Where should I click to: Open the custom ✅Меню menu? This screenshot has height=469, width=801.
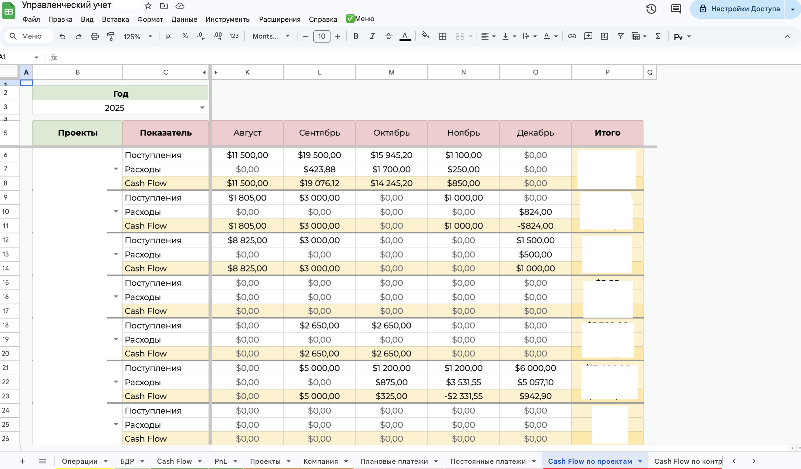tap(360, 19)
